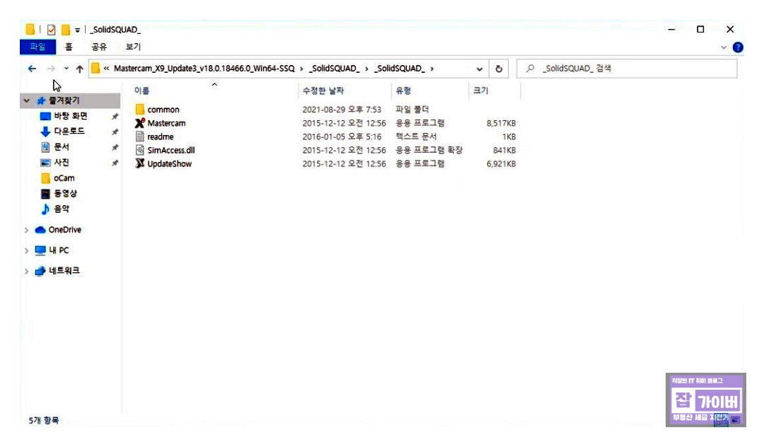Image resolution: width=764 pixels, height=447 pixels.
Task: Select 즐겨찾기 in the navigation pane
Action: (64, 100)
